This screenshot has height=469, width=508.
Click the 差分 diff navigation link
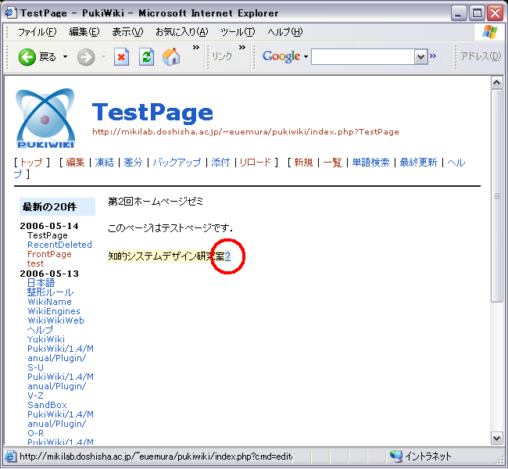(133, 163)
